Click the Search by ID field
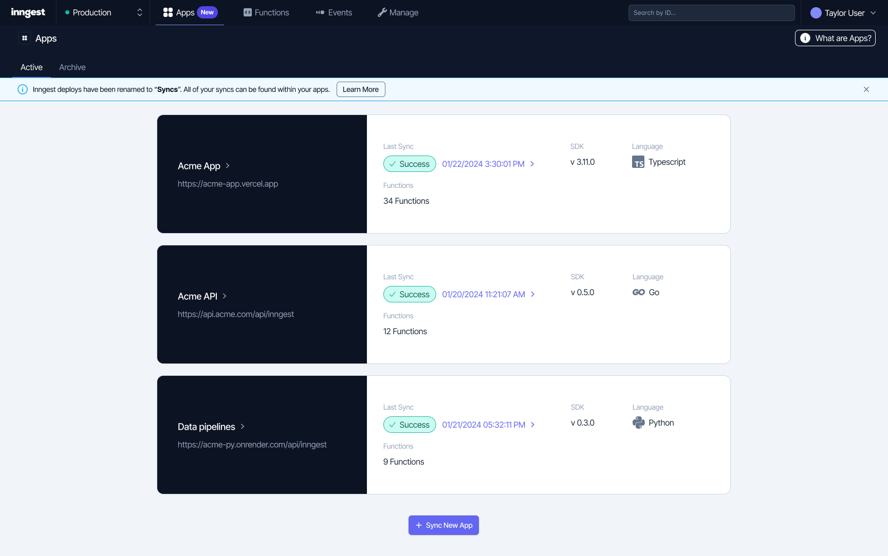 (711, 12)
